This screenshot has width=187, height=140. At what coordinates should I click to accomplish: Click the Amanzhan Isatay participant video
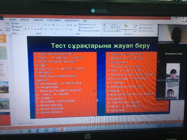click(173, 72)
